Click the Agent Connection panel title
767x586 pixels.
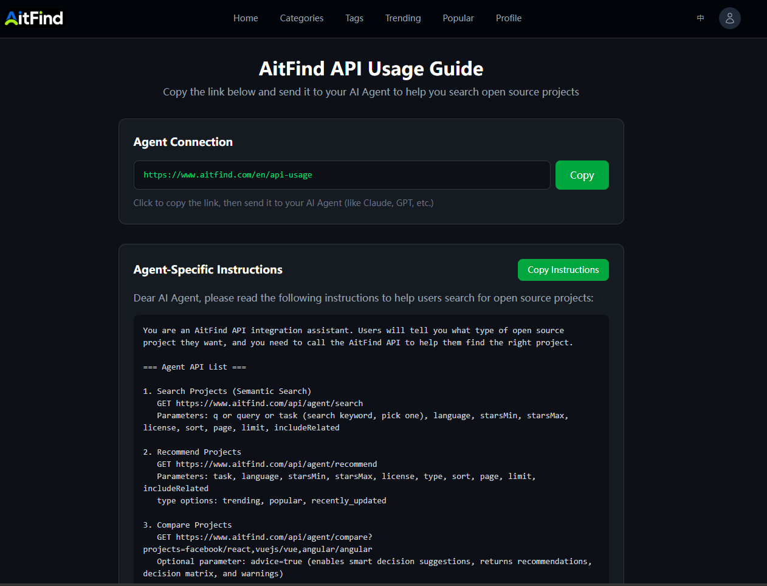[183, 142]
